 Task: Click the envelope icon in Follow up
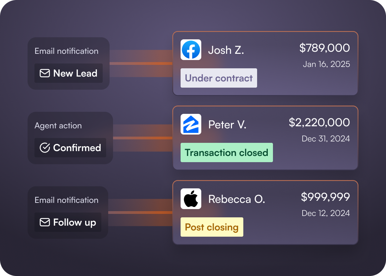pos(45,222)
